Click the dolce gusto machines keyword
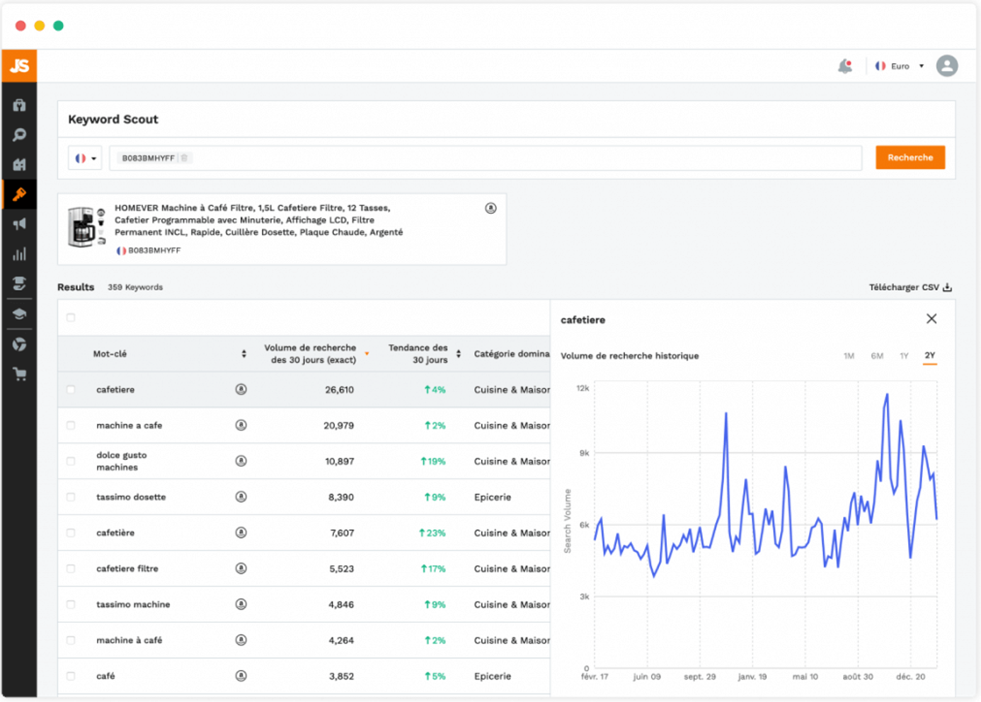981x702 pixels. pyautogui.click(x=122, y=461)
